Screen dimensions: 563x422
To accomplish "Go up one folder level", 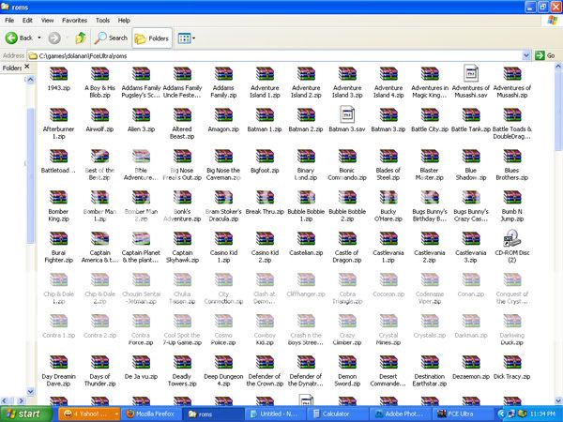I will 81,38.
